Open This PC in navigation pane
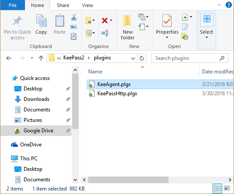This screenshot has height=194, width=234. [x=29, y=159]
